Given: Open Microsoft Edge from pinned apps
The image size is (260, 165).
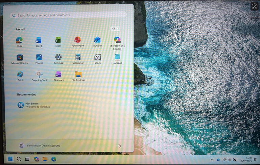Looking at the screenshot, I should 19,42.
